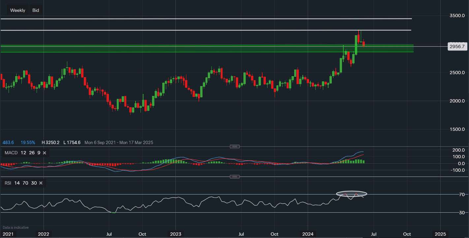This screenshot has height=238, width=469.
Task: Select the upper white horizontal resistance line
Action: [198, 19]
